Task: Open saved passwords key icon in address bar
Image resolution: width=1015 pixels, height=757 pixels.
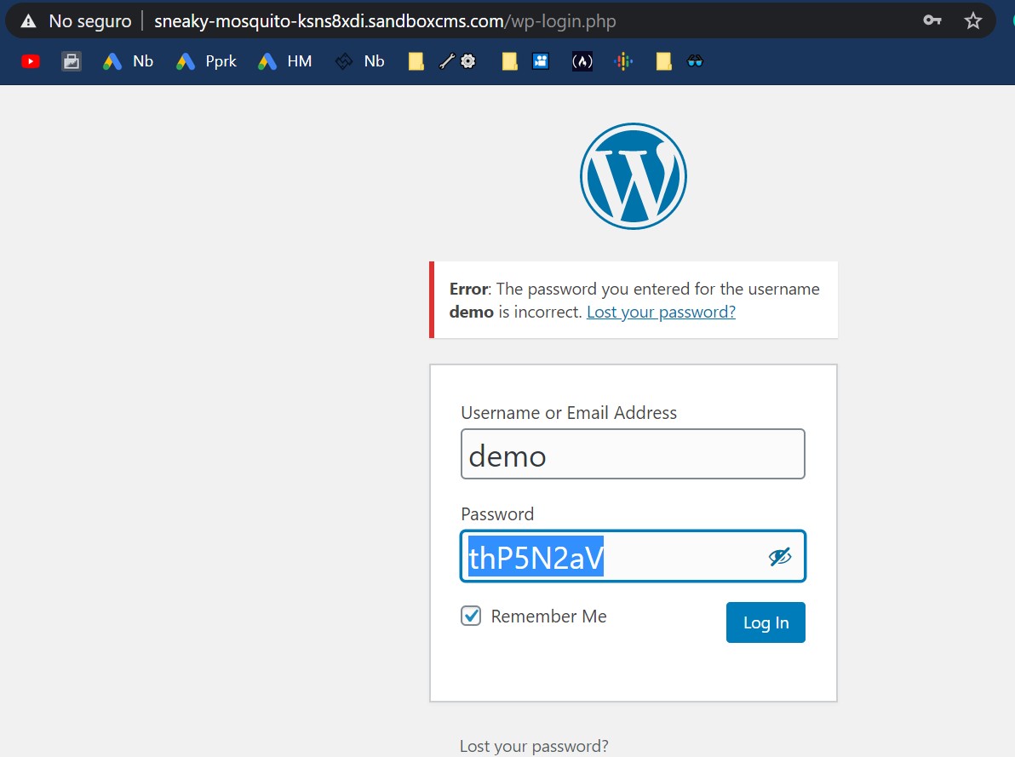Action: point(932,20)
